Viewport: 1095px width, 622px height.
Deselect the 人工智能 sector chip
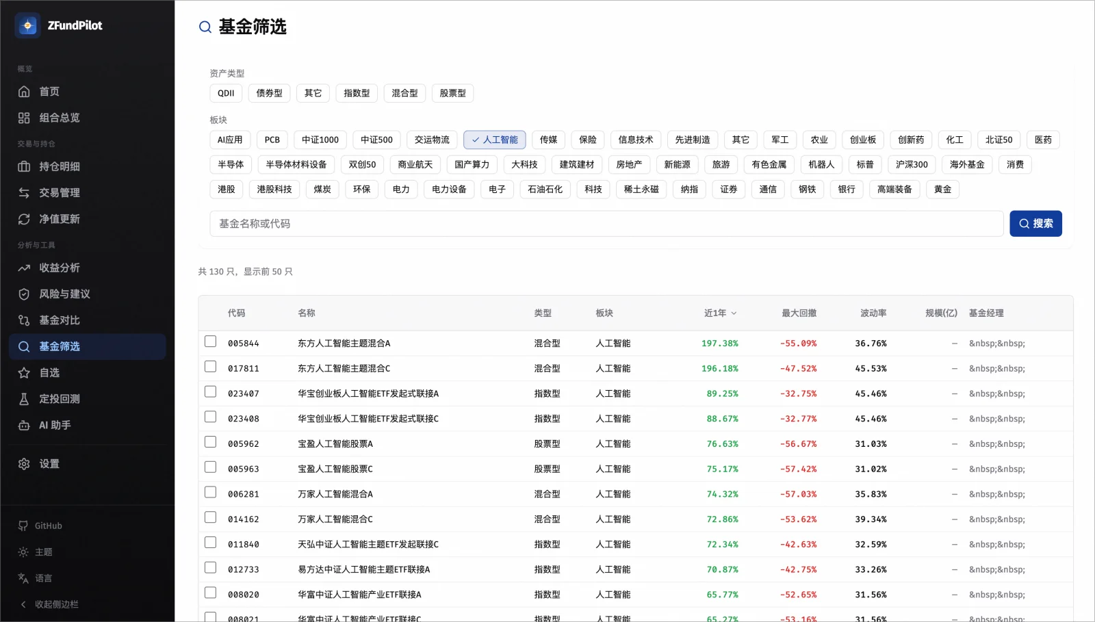click(x=495, y=140)
